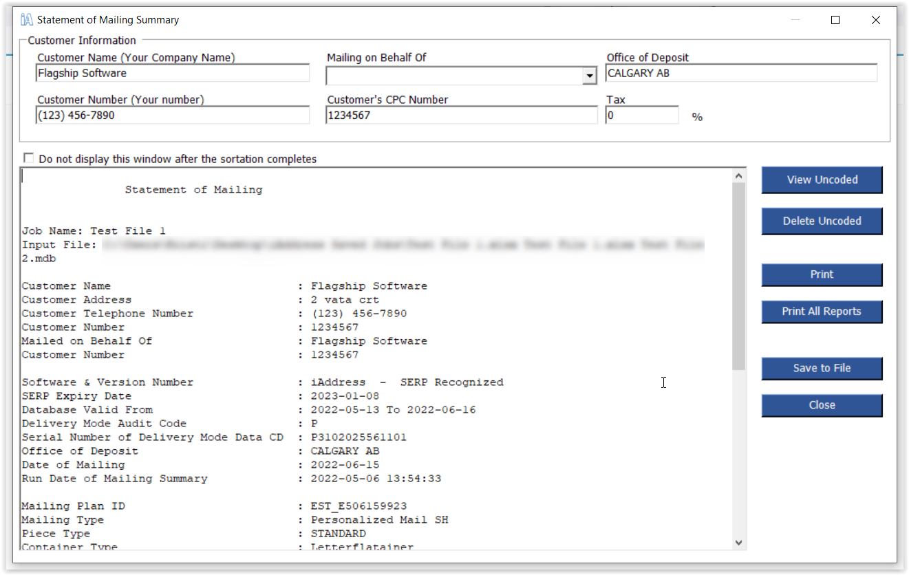This screenshot has height=575, width=909.
Task: Click the View Uncoded button
Action: 822,180
